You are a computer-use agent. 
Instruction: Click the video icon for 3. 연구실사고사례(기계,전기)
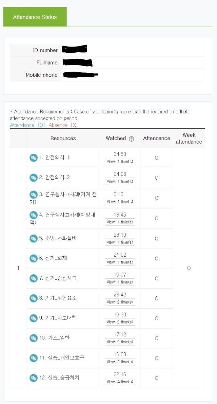click(34, 195)
